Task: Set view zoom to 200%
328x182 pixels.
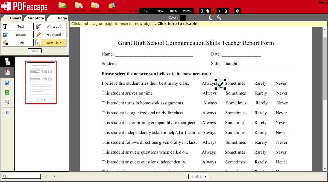Action: coord(187,11)
